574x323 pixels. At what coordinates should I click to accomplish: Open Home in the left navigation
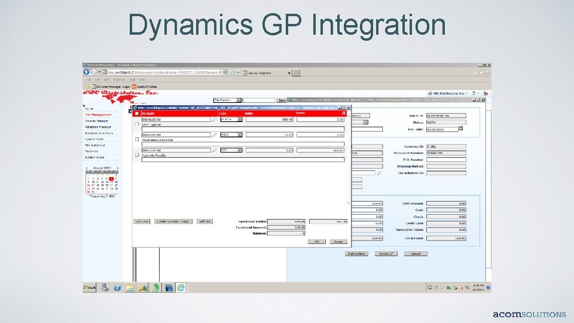coord(89,109)
